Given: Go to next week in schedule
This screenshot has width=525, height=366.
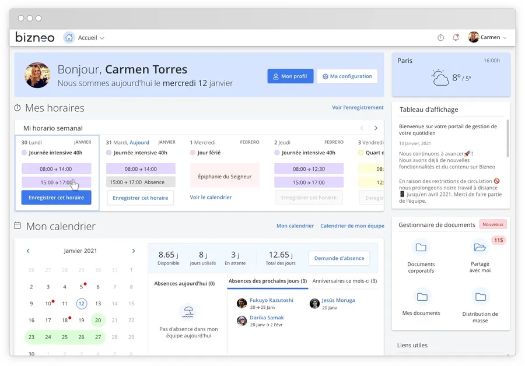Looking at the screenshot, I should (376, 128).
